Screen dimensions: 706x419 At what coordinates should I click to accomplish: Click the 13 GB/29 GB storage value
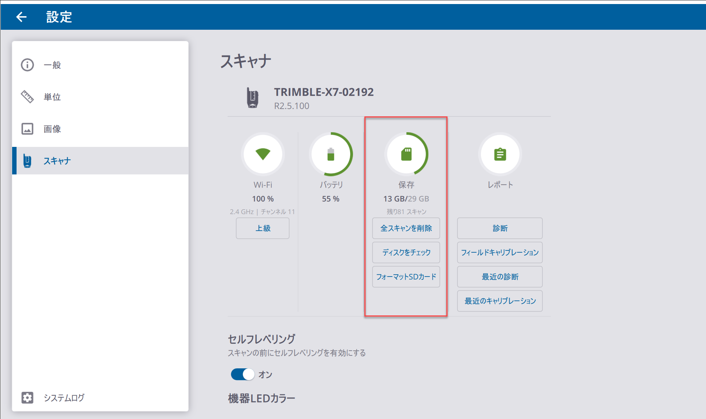point(406,199)
